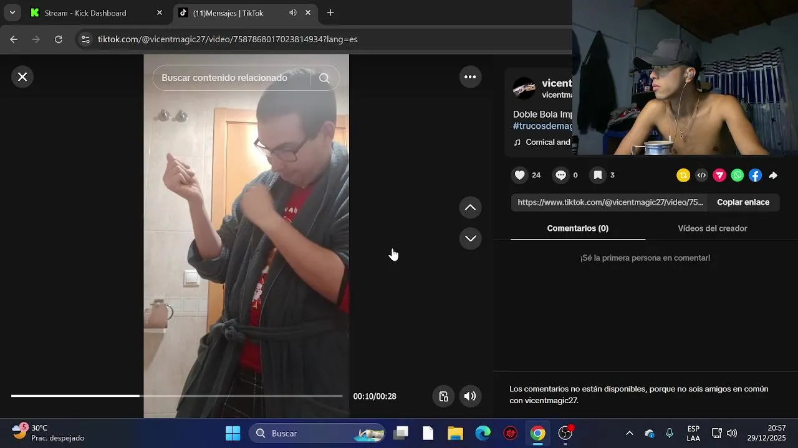
Task: Switch to the 'Vídeos del creador' tab
Action: (713, 228)
